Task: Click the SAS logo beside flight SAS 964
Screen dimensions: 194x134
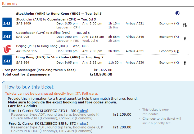Action: pos(7,60)
